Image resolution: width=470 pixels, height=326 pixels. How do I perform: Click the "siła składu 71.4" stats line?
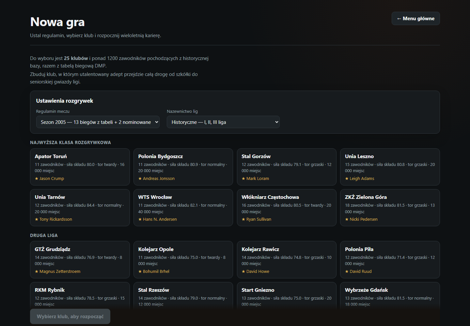pos(390,260)
